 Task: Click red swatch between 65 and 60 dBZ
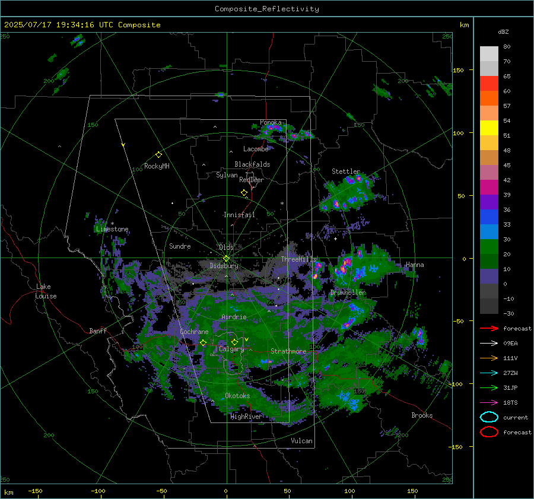[x=489, y=84]
